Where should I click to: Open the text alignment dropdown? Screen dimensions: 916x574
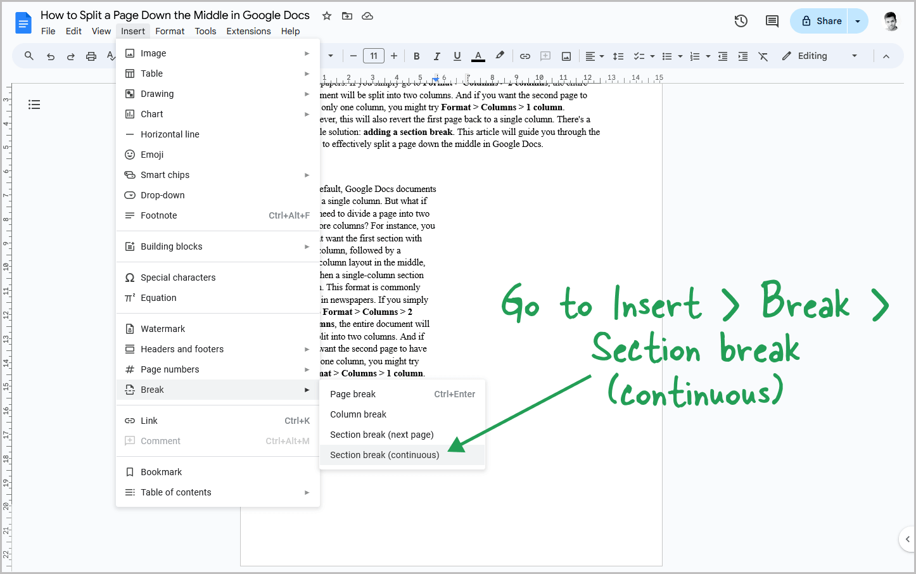coord(595,56)
